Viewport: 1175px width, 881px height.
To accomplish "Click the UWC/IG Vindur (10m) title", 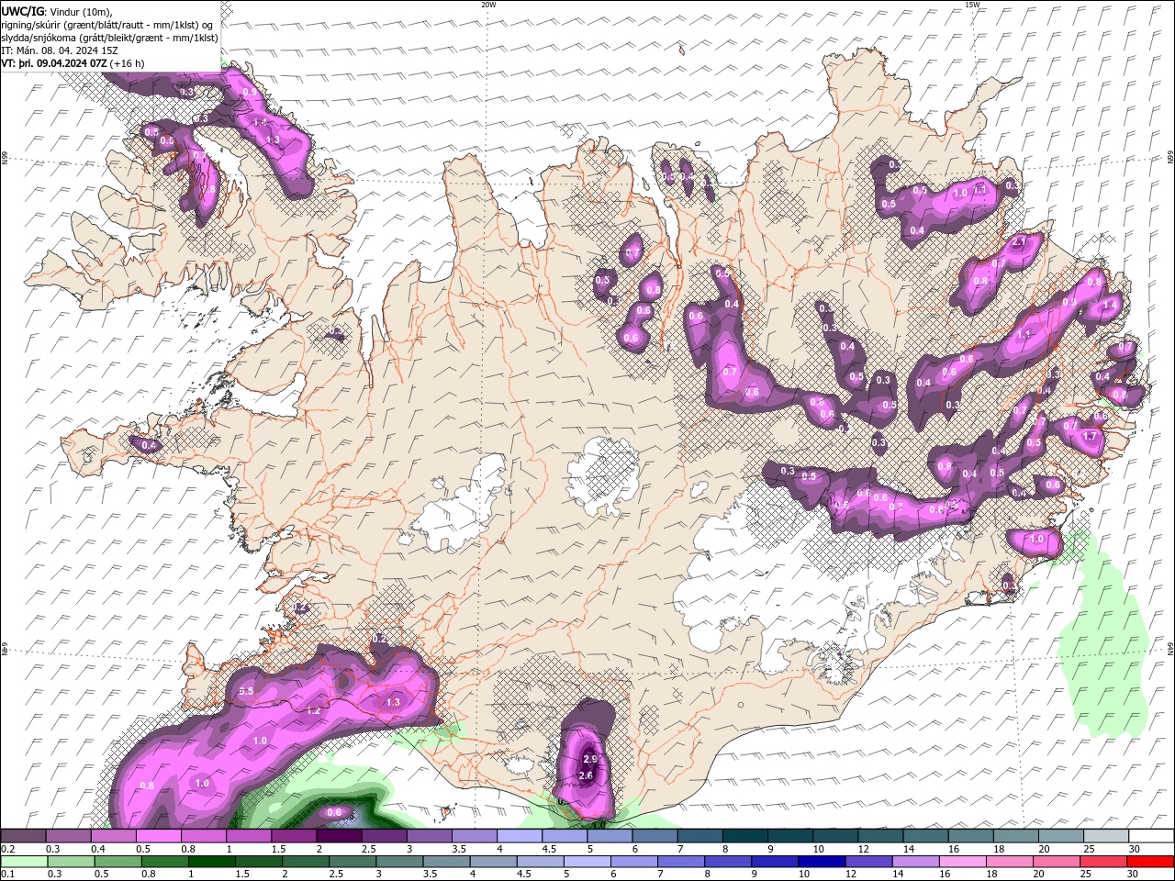I will click(57, 11).
